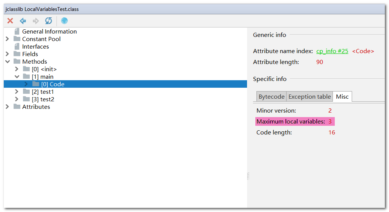Select the Misc tab
Viewport: 389px width, 212px height.
pos(342,96)
